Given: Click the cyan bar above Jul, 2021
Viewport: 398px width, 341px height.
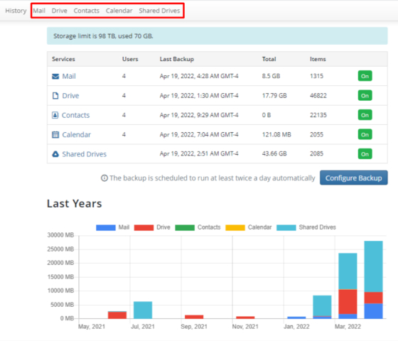Looking at the screenshot, I should click(x=143, y=310).
